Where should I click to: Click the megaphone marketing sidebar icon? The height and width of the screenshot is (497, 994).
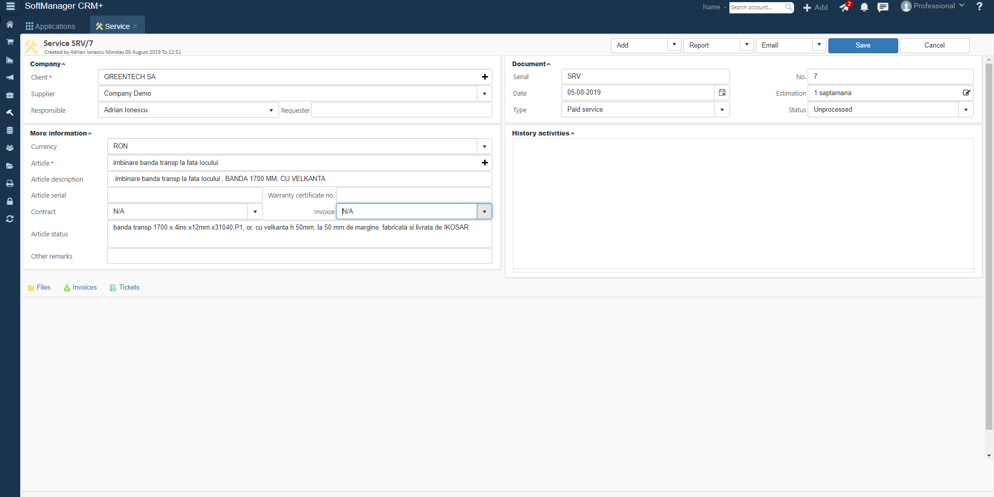(x=10, y=78)
